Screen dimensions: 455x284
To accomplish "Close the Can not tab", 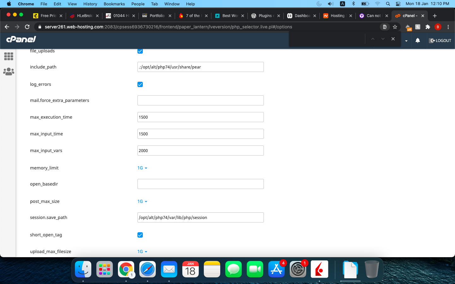I will point(387,15).
